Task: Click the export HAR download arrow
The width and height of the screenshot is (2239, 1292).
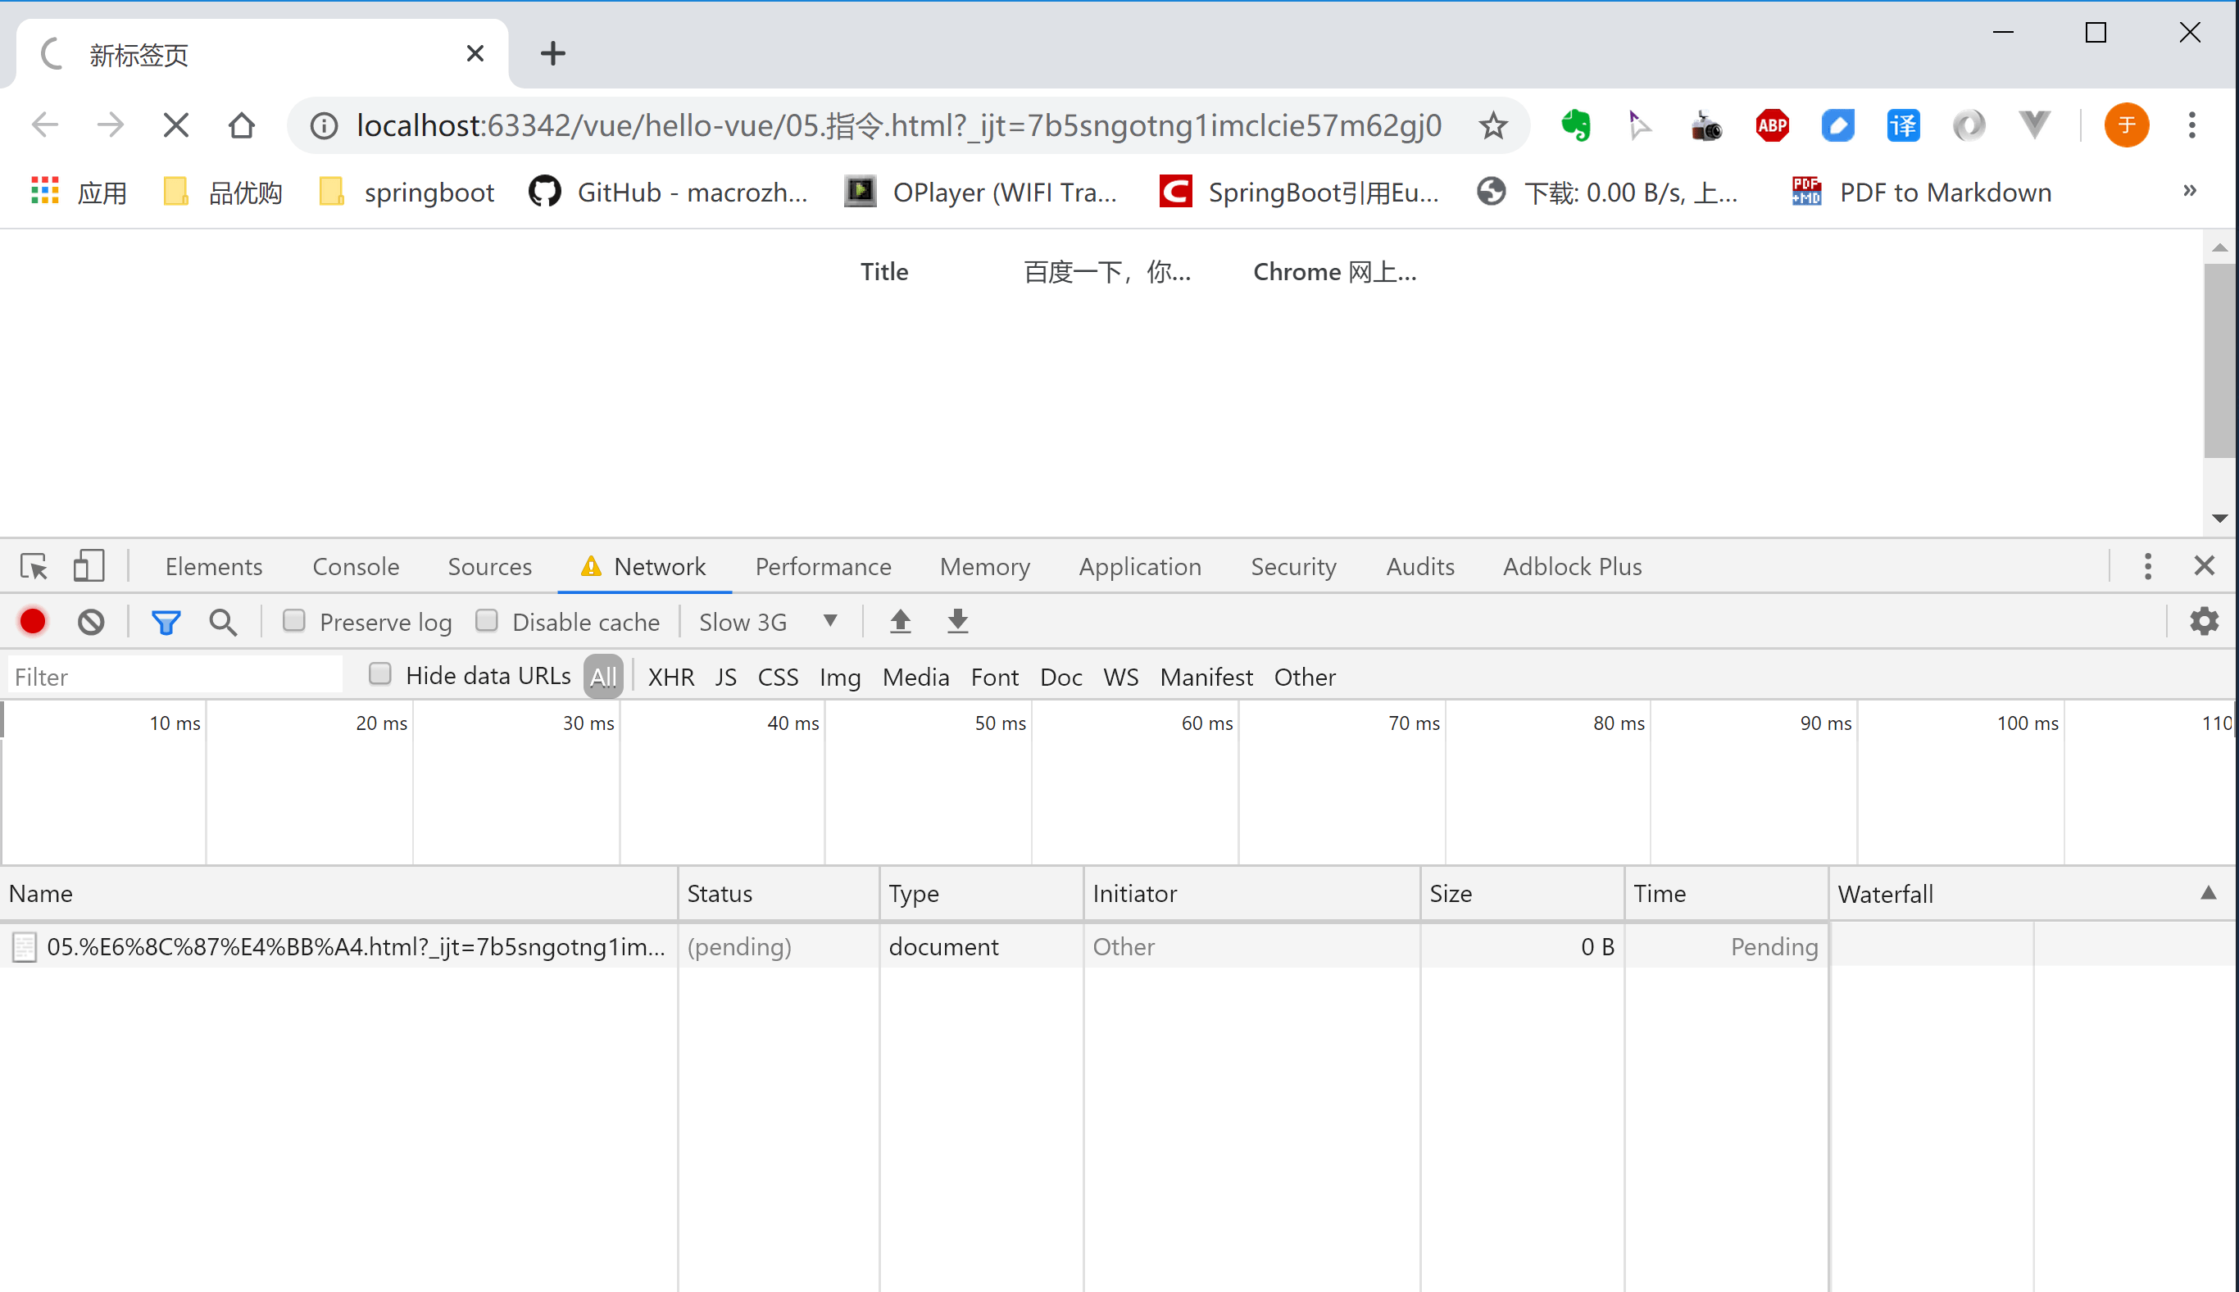Action: click(957, 621)
